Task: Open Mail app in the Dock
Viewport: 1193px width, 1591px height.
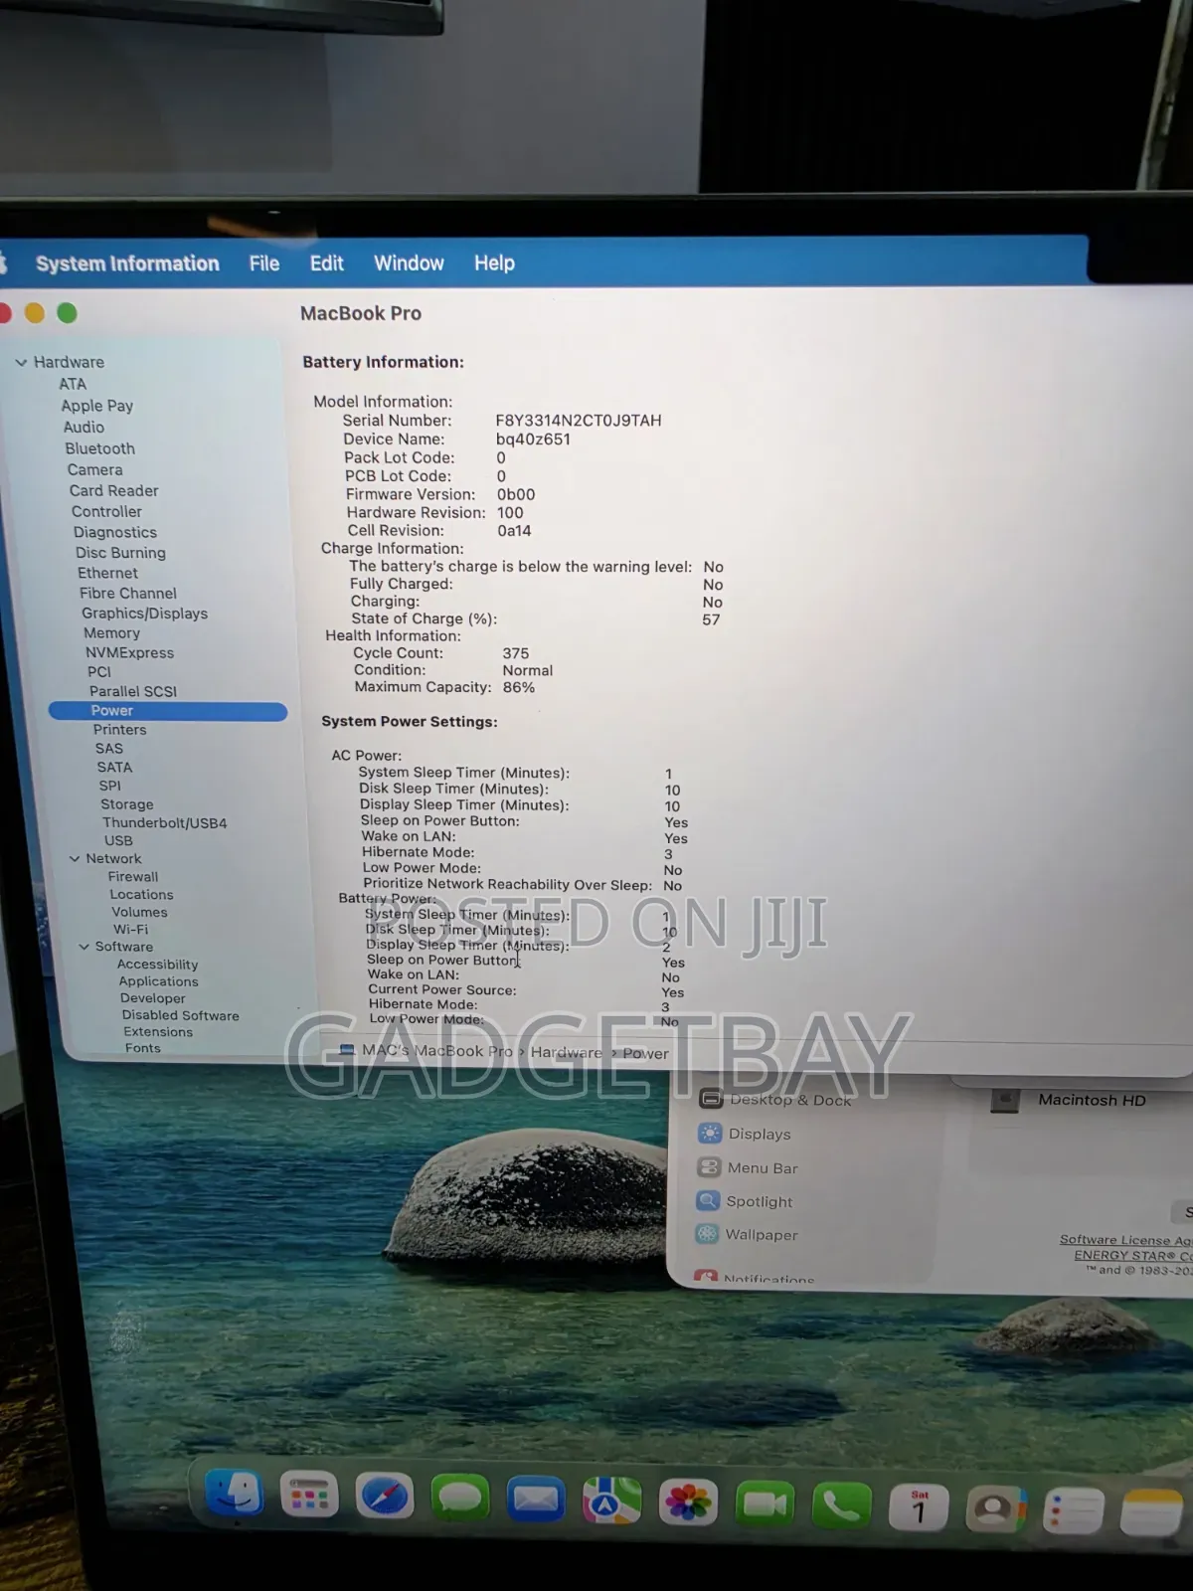Action: tap(536, 1500)
